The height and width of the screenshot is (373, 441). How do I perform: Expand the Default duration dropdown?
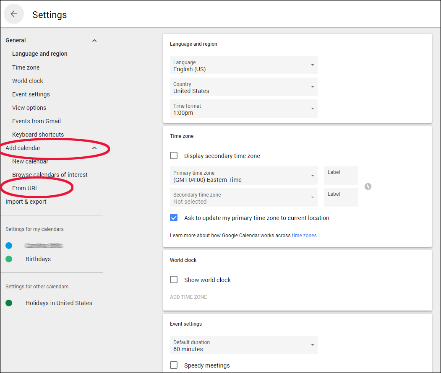coord(243,345)
